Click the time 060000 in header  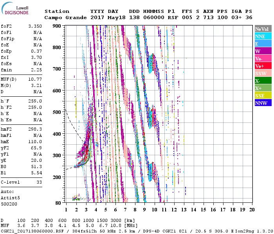click(x=154, y=18)
